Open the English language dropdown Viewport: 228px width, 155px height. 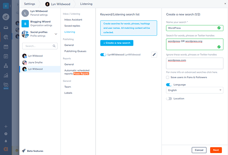(195, 90)
